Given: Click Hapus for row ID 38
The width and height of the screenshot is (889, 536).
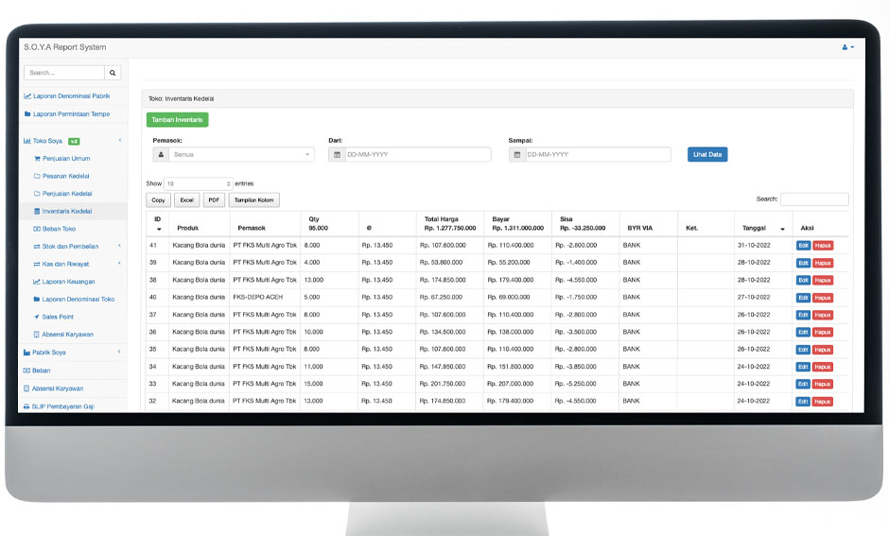Looking at the screenshot, I should tap(823, 280).
